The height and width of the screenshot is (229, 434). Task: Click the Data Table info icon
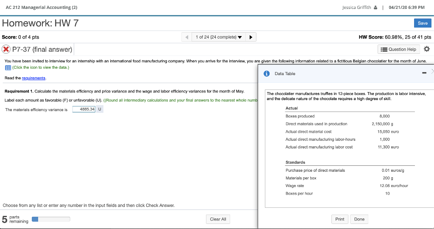(x=267, y=74)
